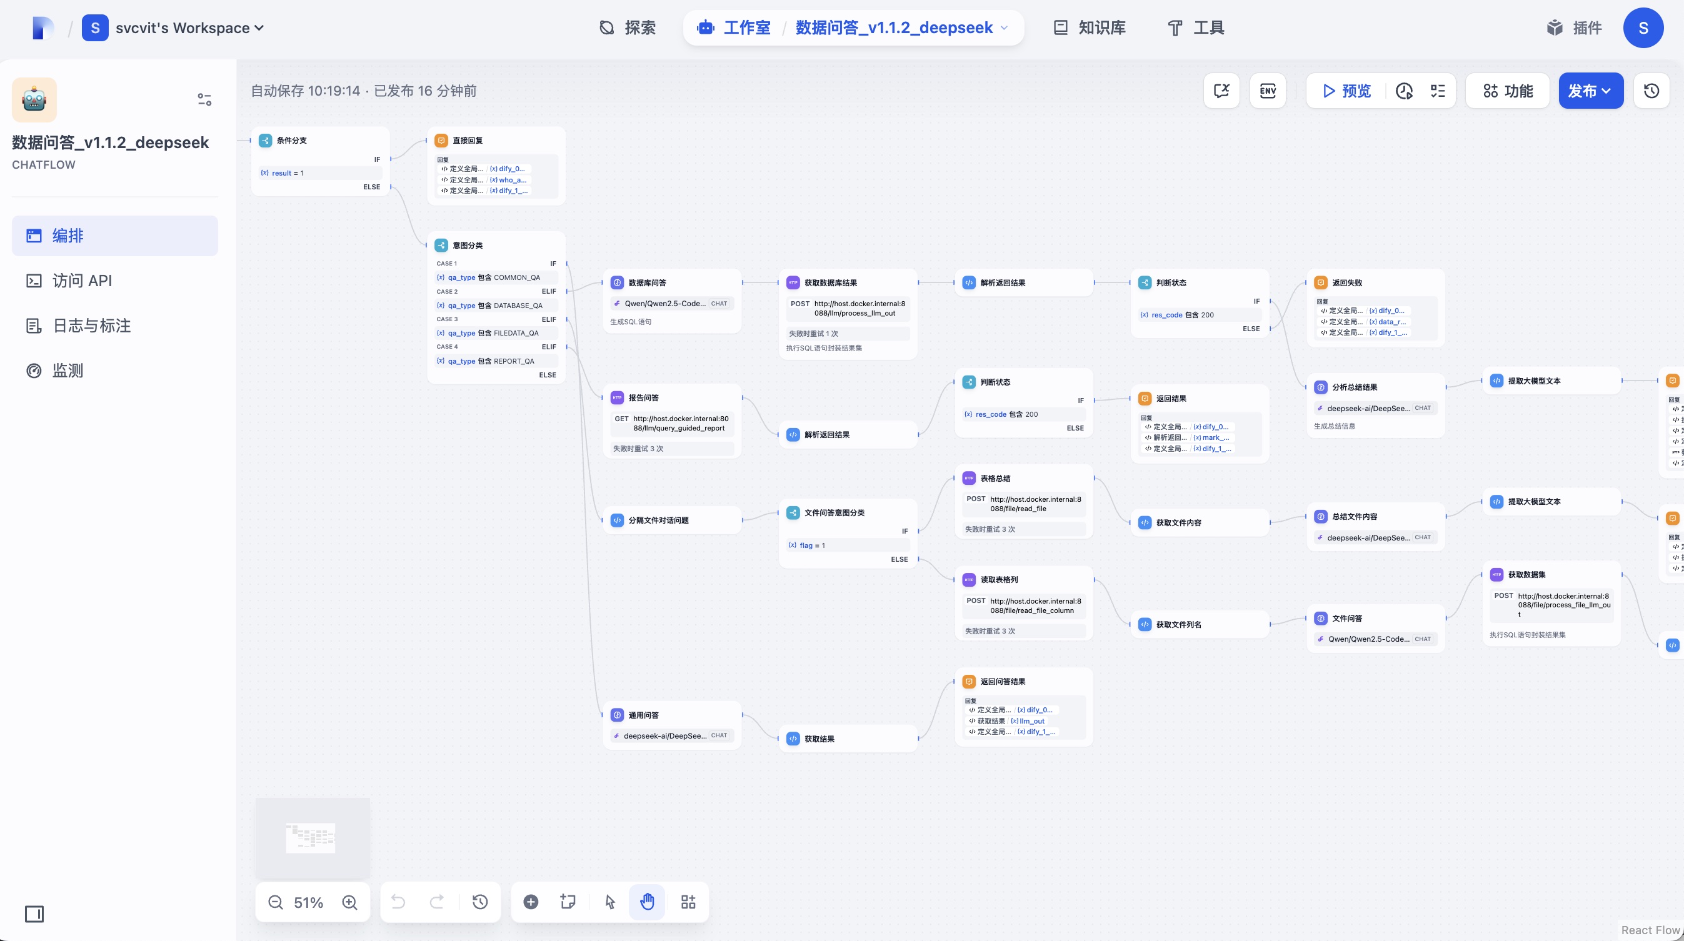Open the add node plus icon
The height and width of the screenshot is (941, 1684).
(531, 902)
